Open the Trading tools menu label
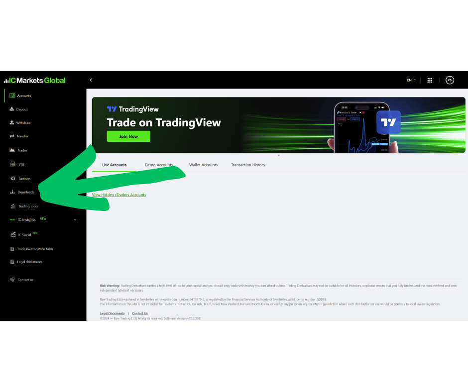Viewport: 468px width, 392px height. [x=28, y=206]
